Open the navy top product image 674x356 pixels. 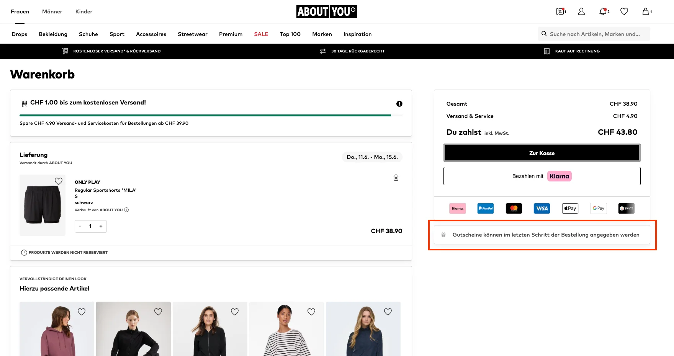(x=363, y=329)
